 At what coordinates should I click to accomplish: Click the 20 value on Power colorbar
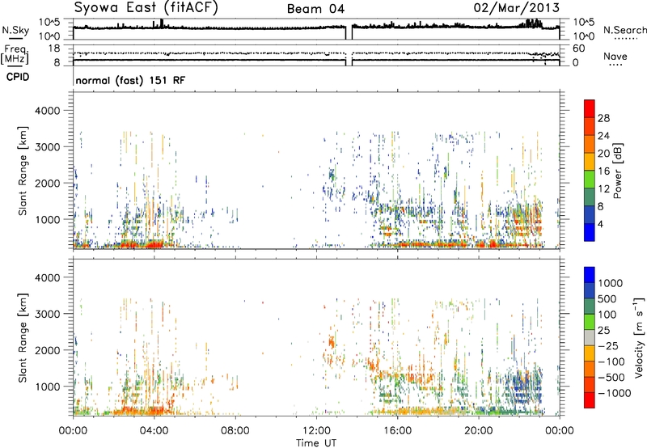pyautogui.click(x=603, y=154)
